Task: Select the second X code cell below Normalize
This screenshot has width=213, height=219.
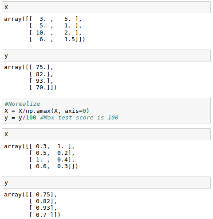Action: pyautogui.click(x=106, y=134)
